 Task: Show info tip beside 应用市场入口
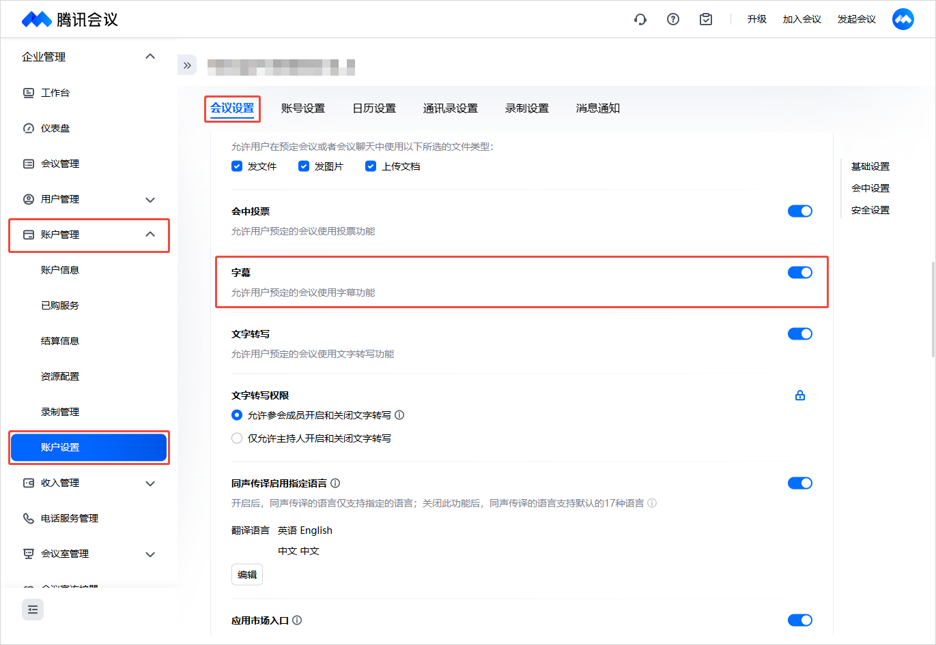point(297,620)
